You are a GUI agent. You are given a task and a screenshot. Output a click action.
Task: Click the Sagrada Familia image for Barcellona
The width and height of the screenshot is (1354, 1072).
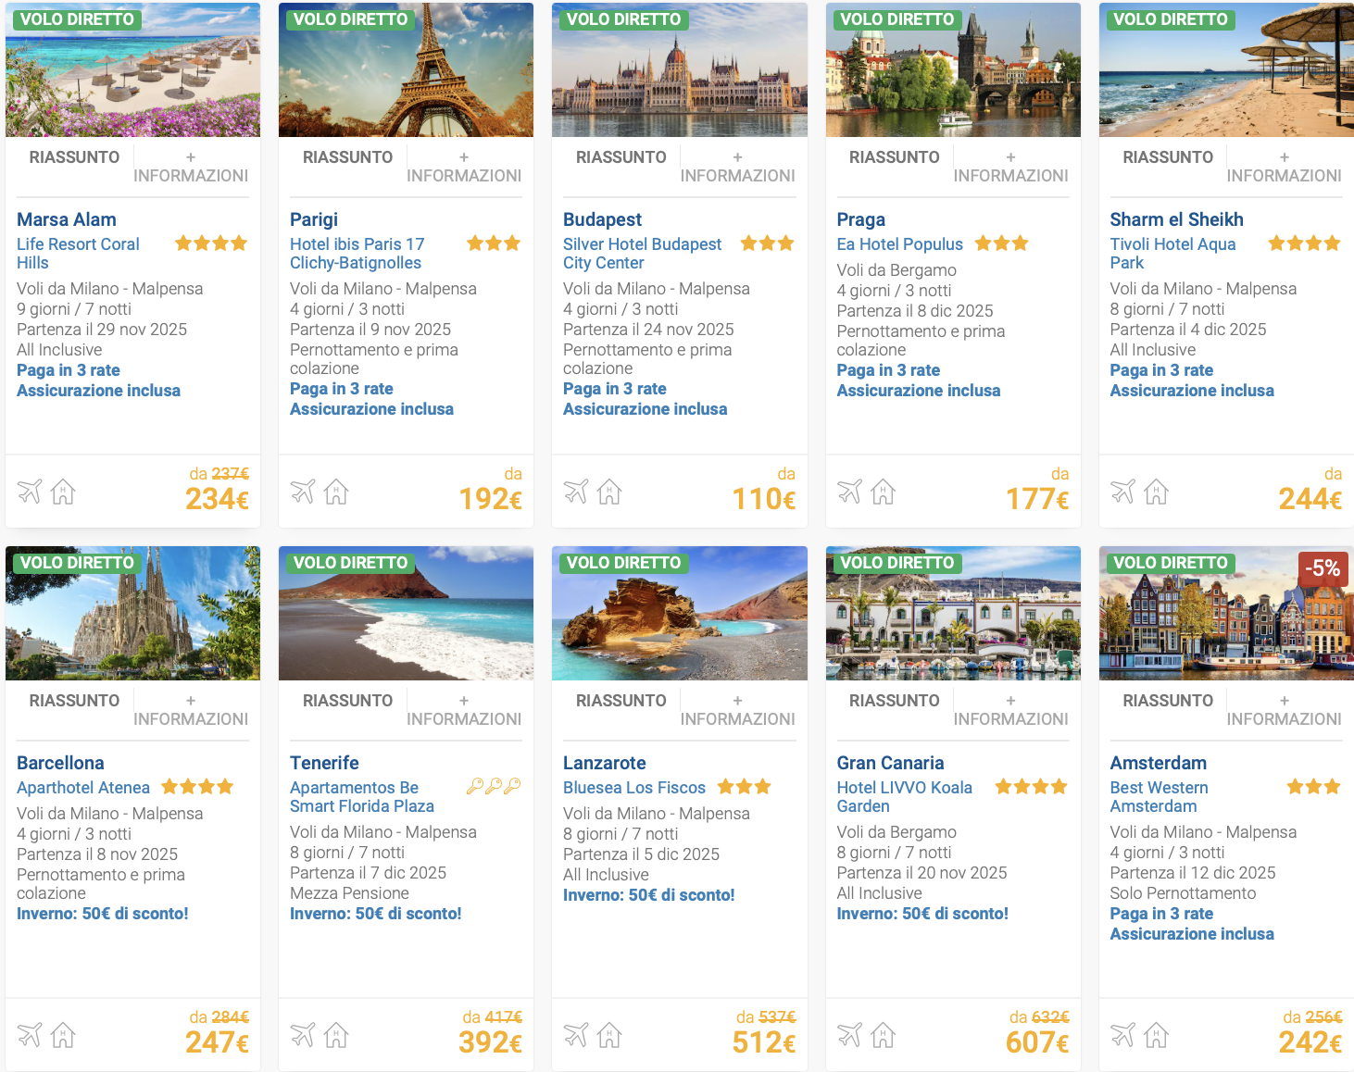[132, 614]
